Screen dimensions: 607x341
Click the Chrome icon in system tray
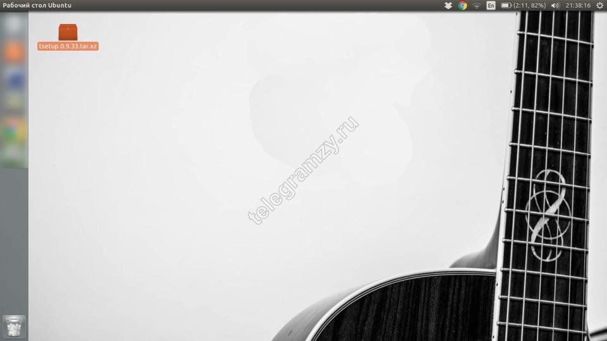(462, 6)
